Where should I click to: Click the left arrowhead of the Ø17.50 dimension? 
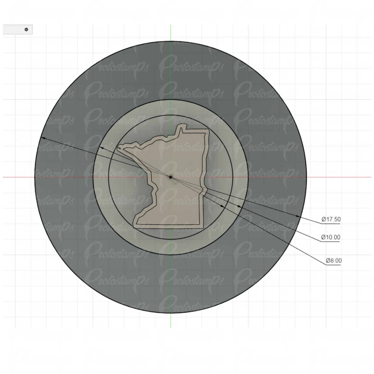(x=43, y=138)
